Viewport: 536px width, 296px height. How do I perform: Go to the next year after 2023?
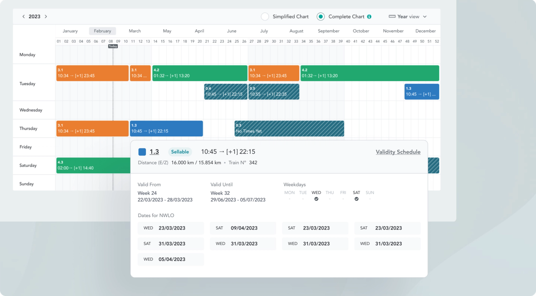pyautogui.click(x=46, y=16)
